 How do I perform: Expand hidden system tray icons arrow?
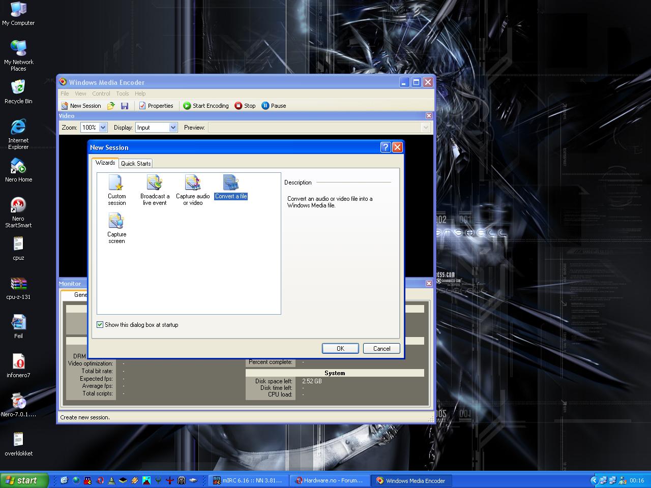(x=594, y=480)
